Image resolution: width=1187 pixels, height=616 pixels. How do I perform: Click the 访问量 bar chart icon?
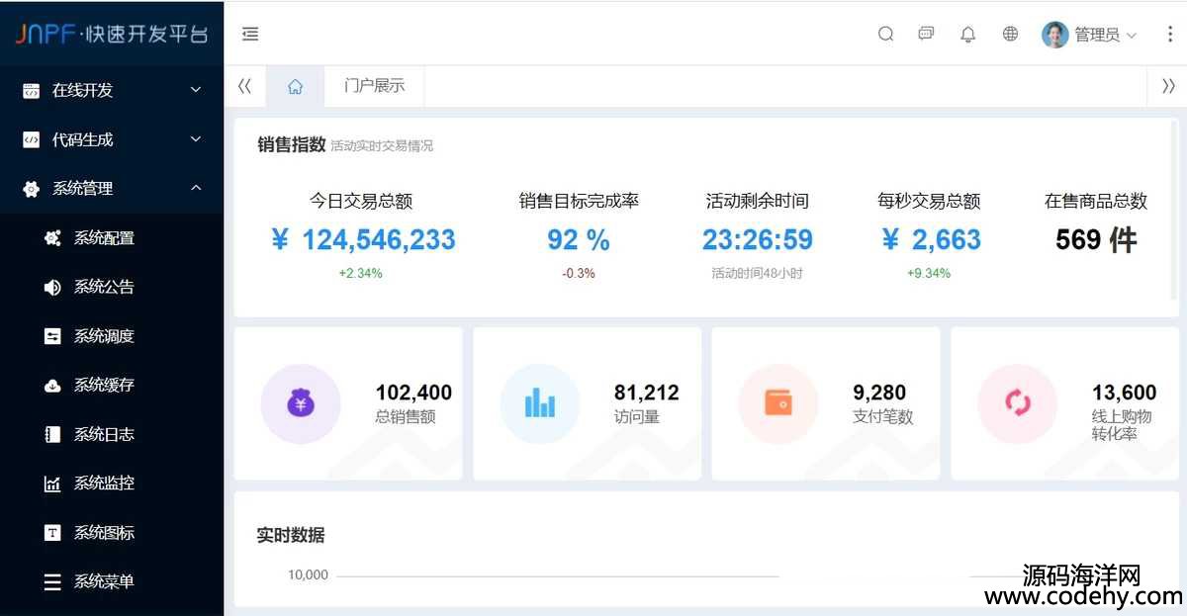(x=539, y=403)
